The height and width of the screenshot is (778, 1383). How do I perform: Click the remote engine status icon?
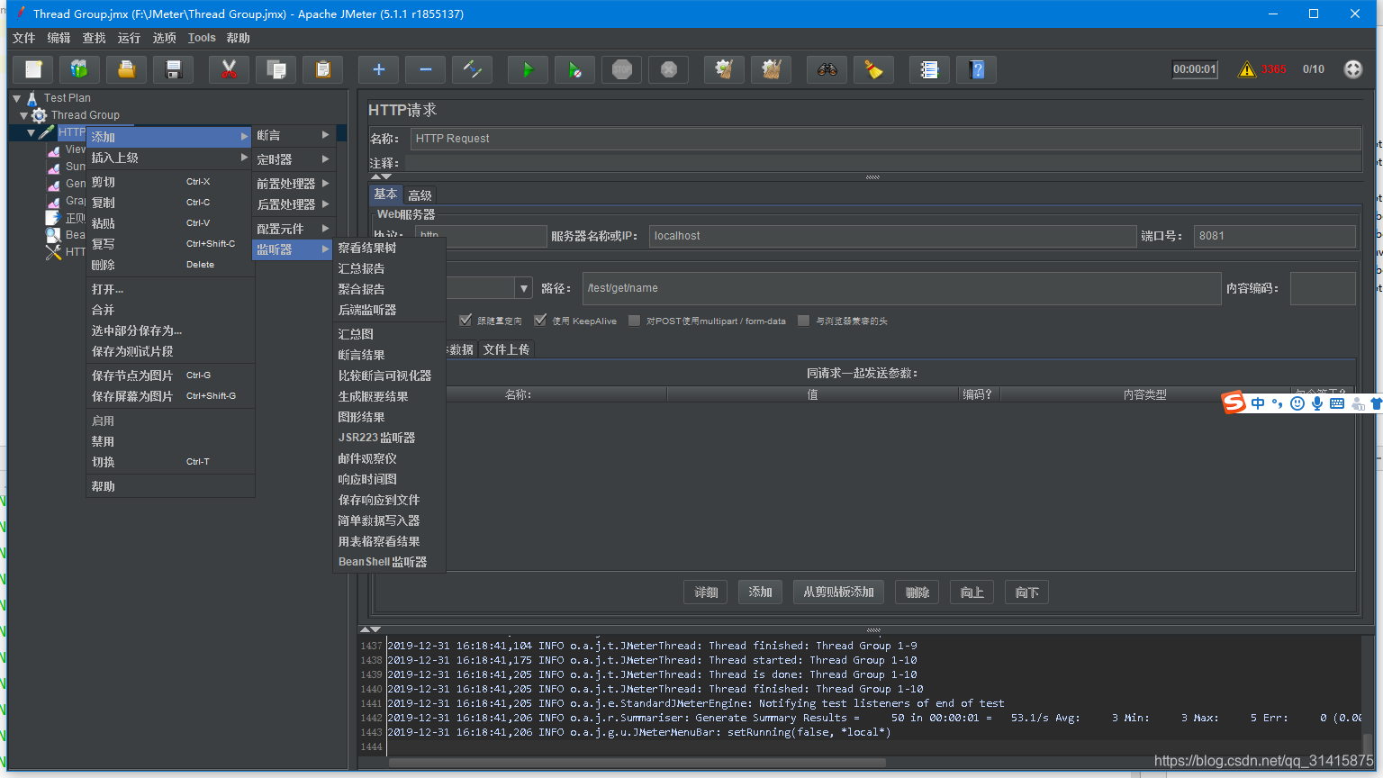pos(1353,69)
